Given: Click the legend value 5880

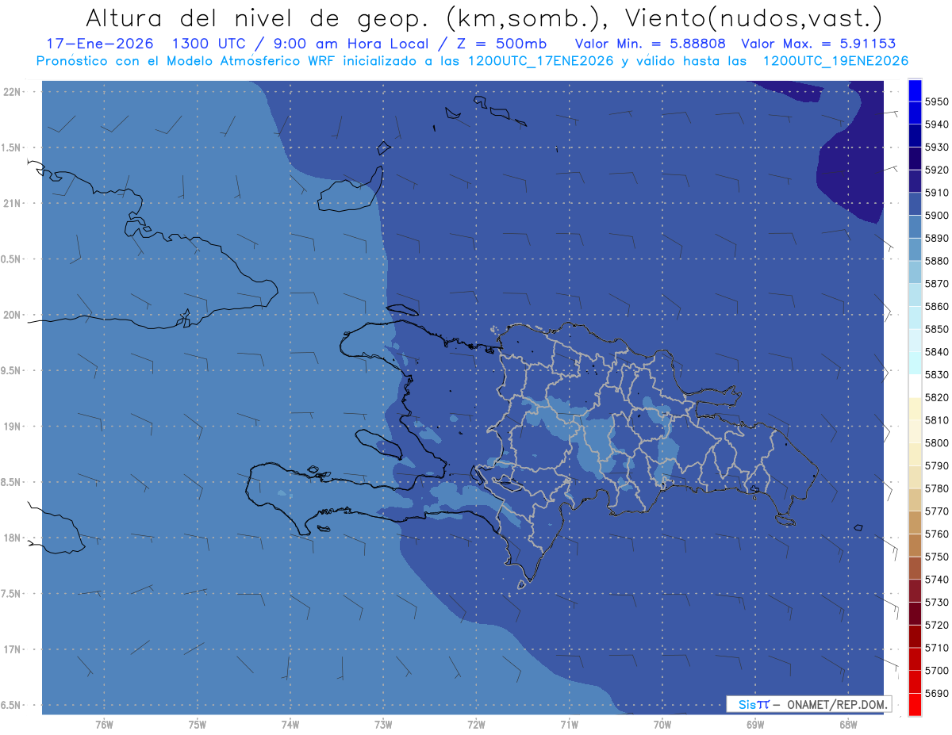Looking at the screenshot, I should click(x=936, y=261).
